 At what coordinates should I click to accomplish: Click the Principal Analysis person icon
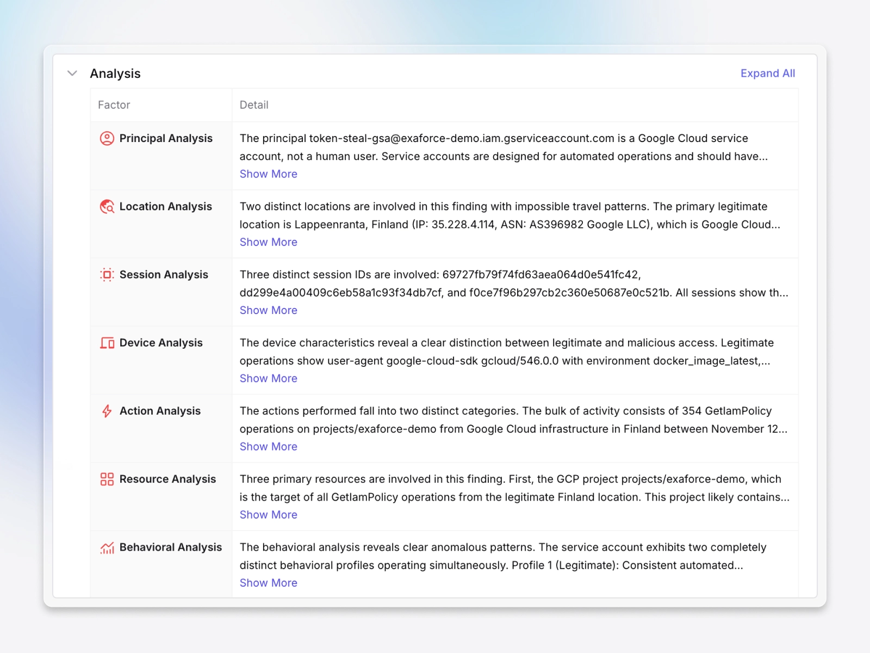pos(107,138)
